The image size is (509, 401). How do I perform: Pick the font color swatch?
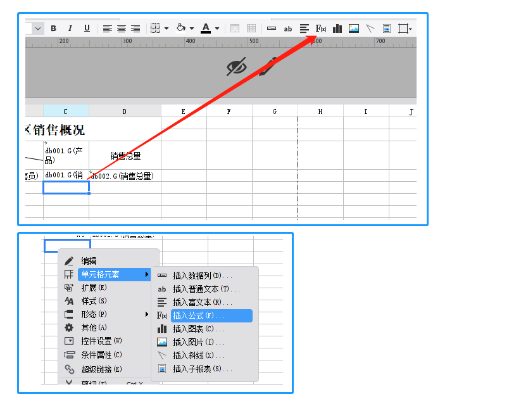point(206,28)
